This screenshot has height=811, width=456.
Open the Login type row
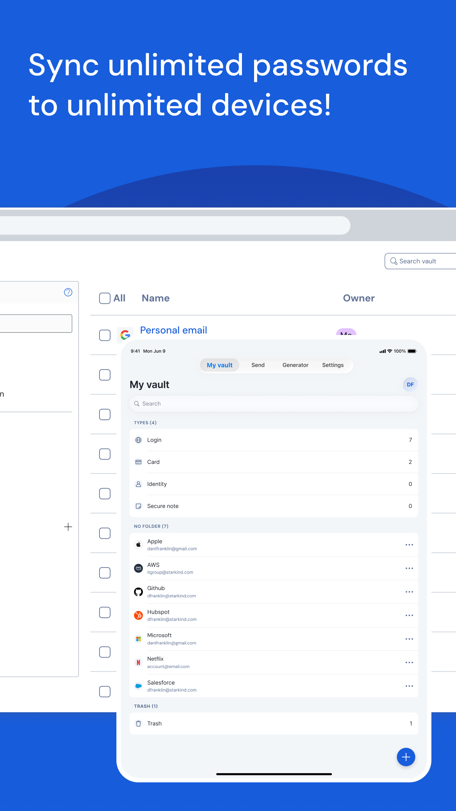tap(274, 440)
